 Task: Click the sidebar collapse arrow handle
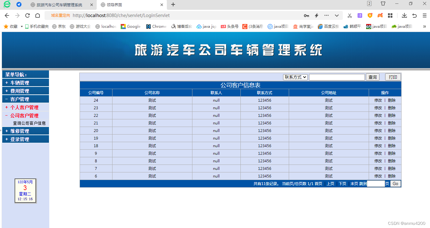click(x=1, y=130)
